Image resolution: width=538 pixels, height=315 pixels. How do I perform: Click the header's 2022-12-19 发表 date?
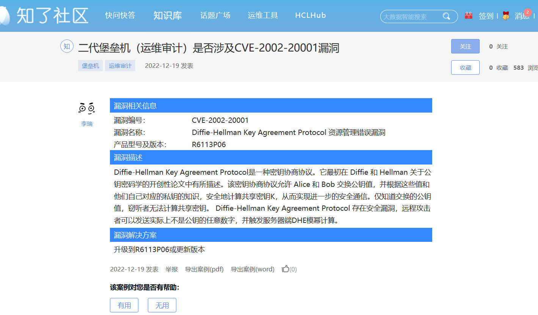[169, 66]
